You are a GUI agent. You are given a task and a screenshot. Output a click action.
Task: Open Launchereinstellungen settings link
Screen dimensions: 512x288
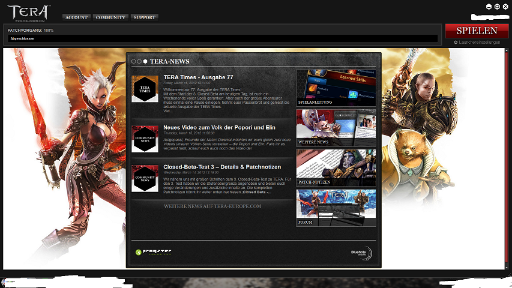click(479, 43)
